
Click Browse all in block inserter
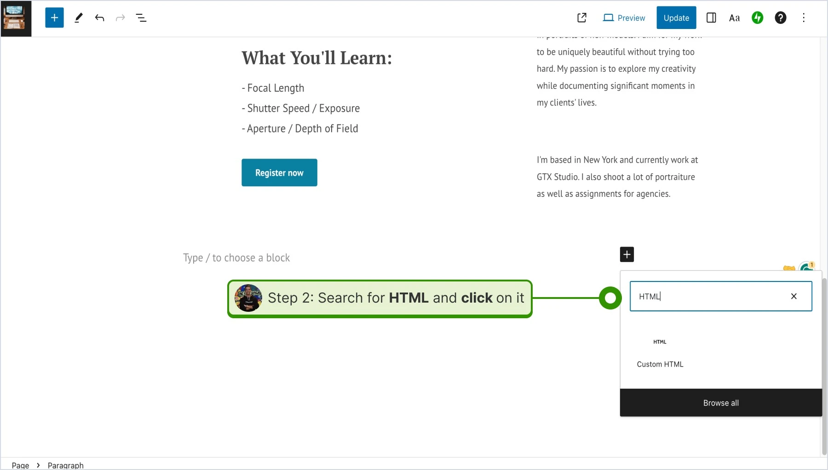(x=721, y=403)
